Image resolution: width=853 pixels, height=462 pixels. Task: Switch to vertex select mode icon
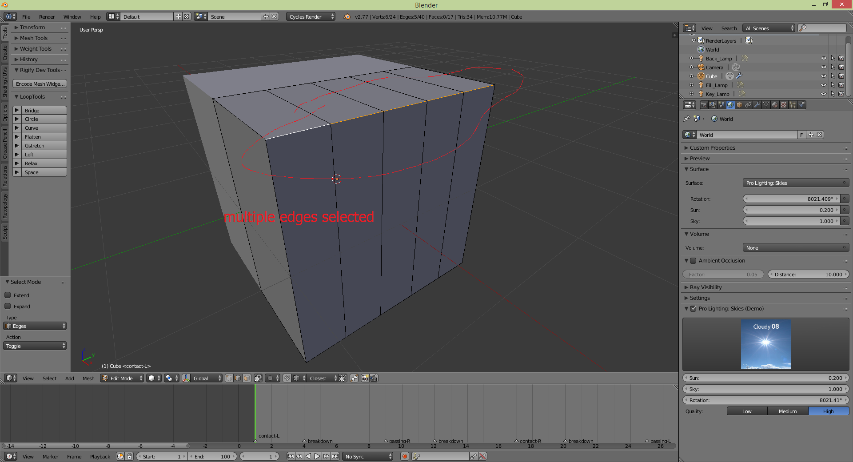click(x=229, y=378)
